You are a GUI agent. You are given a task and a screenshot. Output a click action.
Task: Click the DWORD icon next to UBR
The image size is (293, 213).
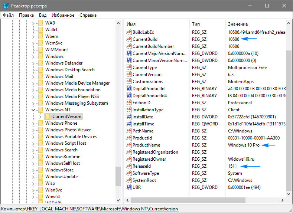coord(129,187)
